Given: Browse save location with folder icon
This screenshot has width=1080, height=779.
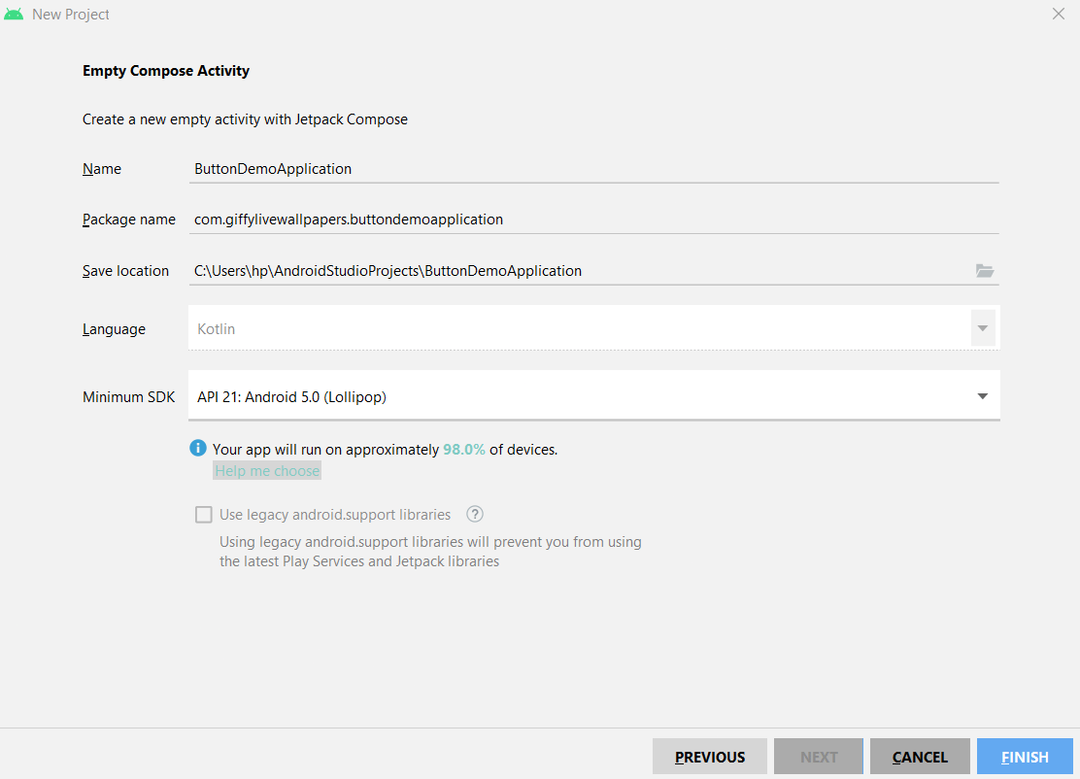Looking at the screenshot, I should click(984, 271).
